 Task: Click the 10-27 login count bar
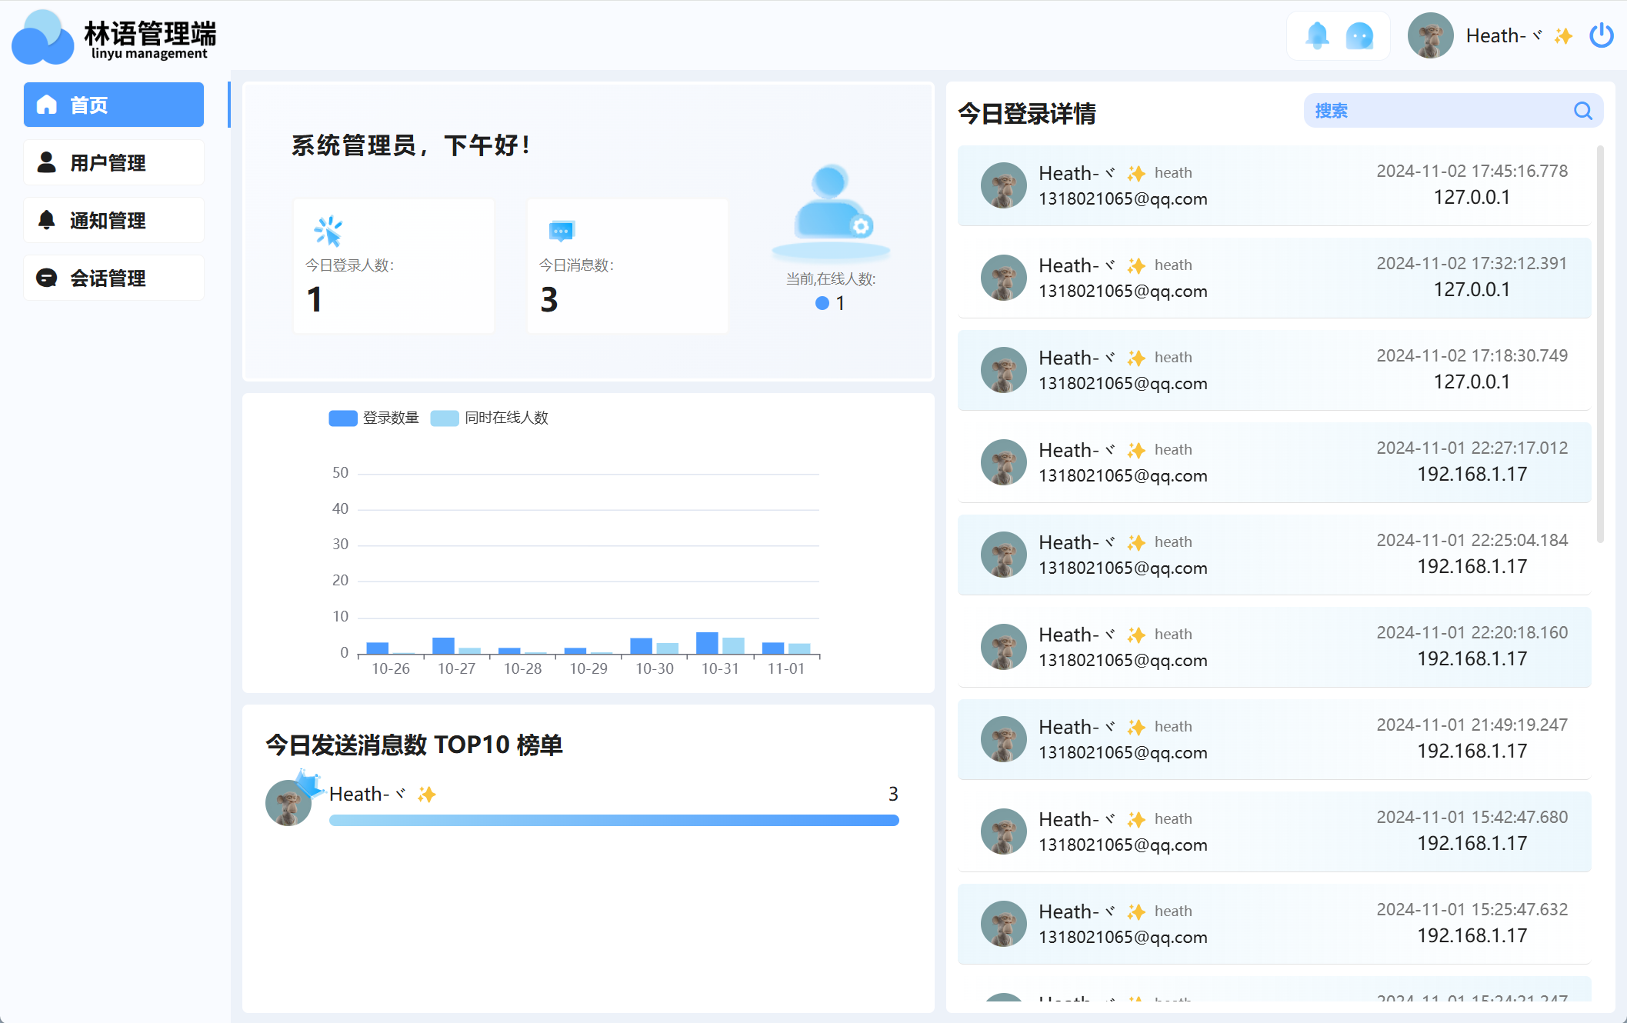click(x=443, y=646)
